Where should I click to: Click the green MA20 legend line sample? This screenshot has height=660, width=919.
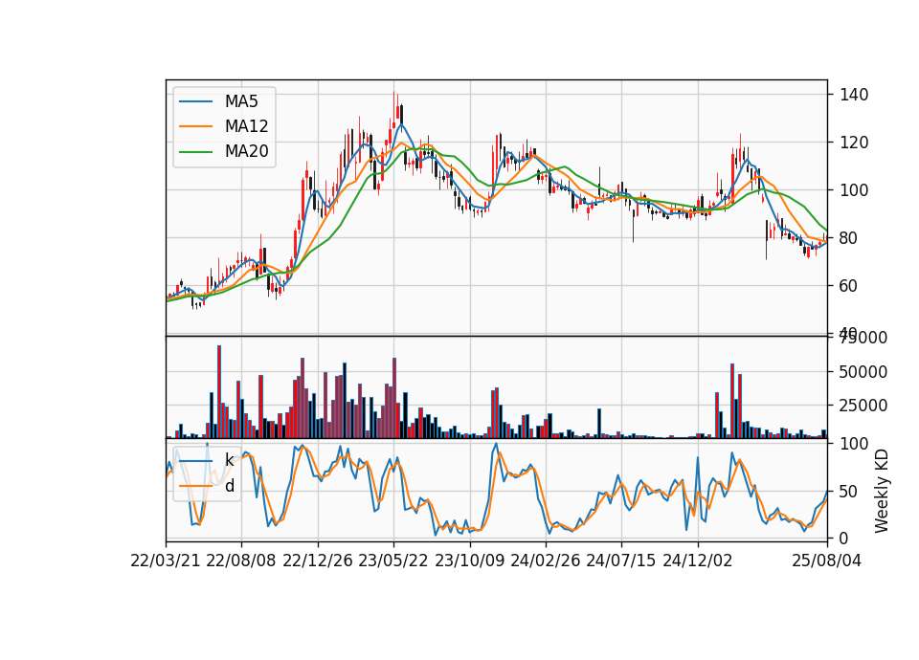coord(195,151)
